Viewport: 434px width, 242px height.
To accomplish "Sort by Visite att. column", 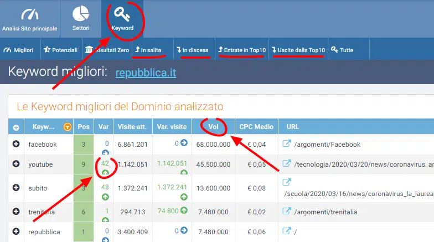I will [x=132, y=127].
